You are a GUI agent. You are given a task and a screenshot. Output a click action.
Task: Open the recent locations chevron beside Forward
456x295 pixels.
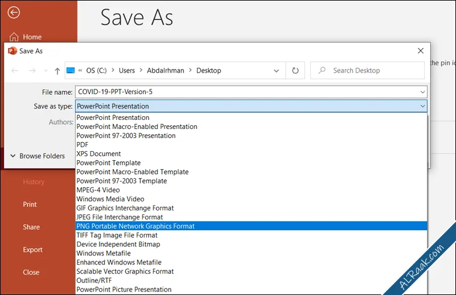[46, 71]
